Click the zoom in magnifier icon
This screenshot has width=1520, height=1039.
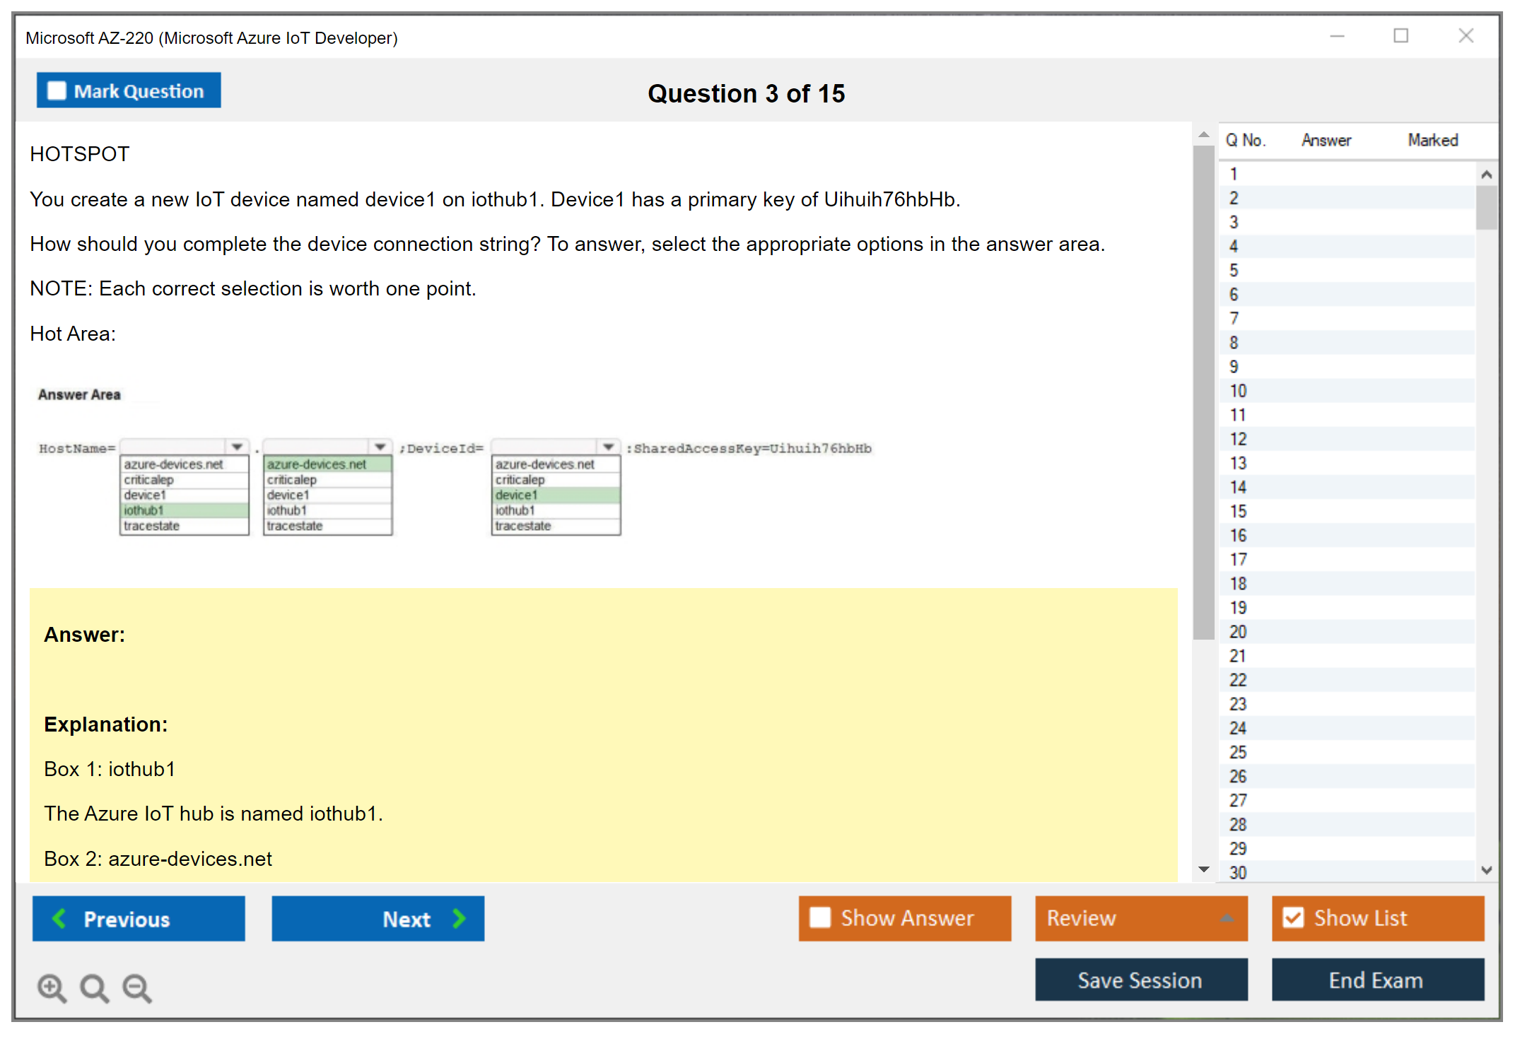[x=52, y=987]
